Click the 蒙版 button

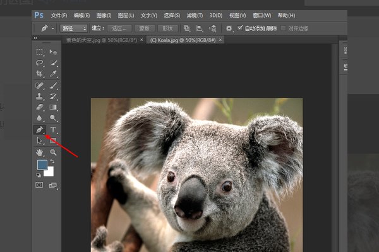point(145,28)
